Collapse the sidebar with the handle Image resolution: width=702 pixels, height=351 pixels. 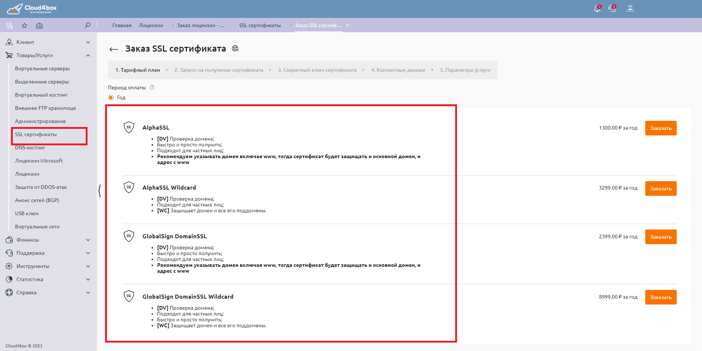100,191
